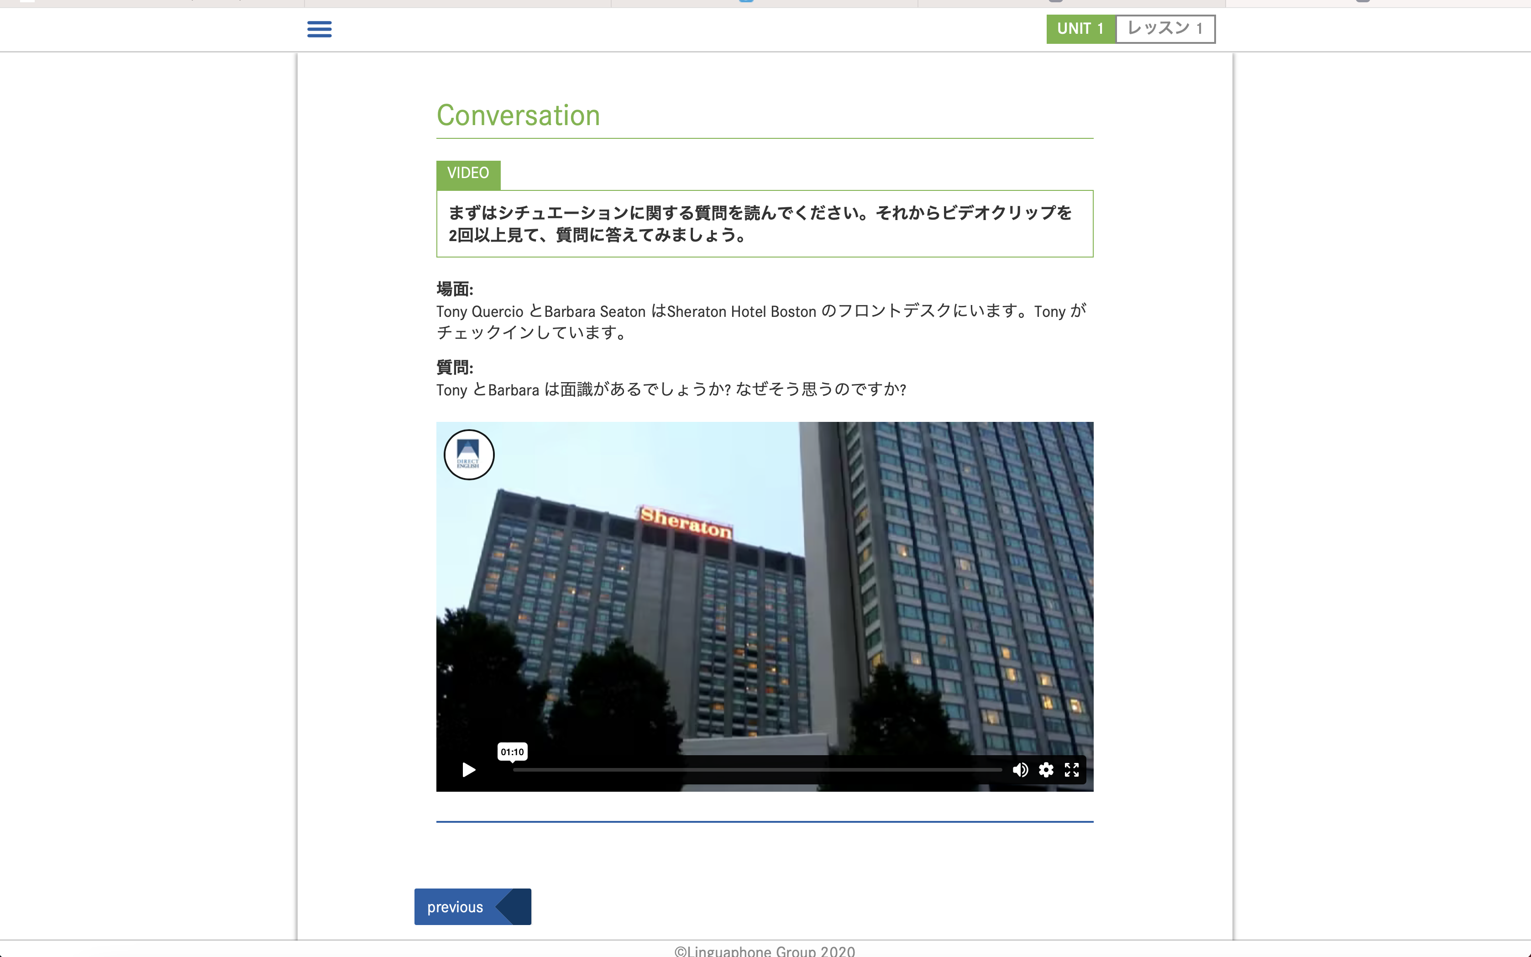The image size is (1531, 957).
Task: Mute the video volume icon
Action: pos(1020,770)
